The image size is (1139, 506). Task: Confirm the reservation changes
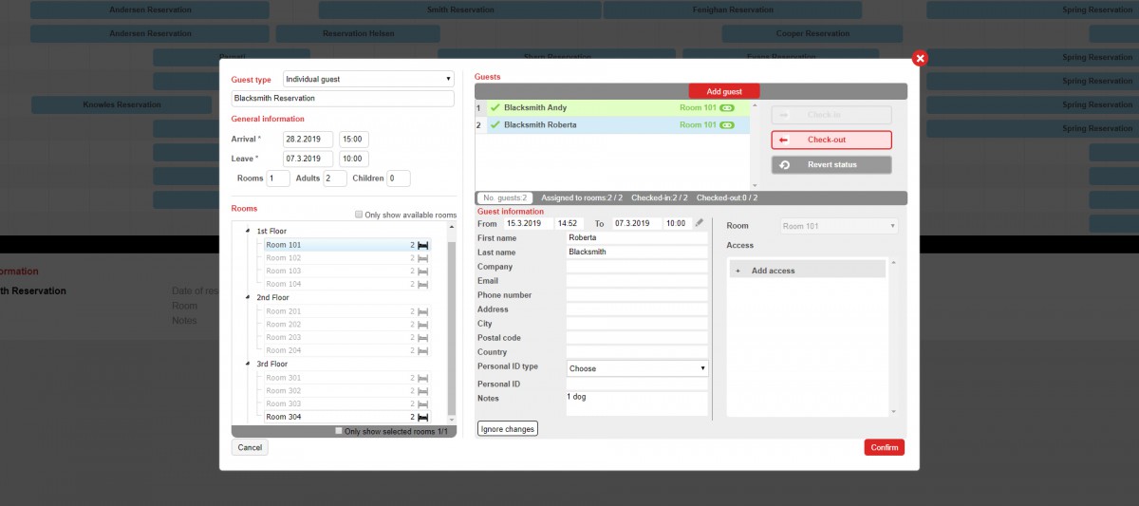coord(885,447)
